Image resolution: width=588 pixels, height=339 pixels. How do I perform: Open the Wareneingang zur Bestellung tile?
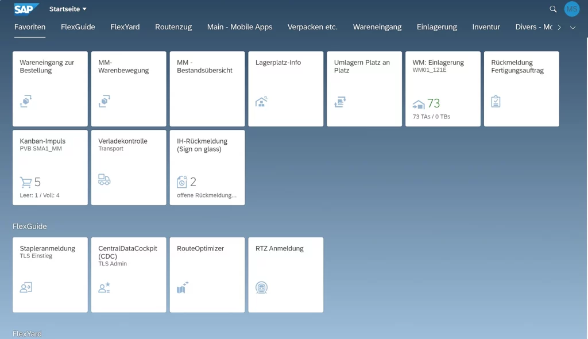tap(50, 88)
